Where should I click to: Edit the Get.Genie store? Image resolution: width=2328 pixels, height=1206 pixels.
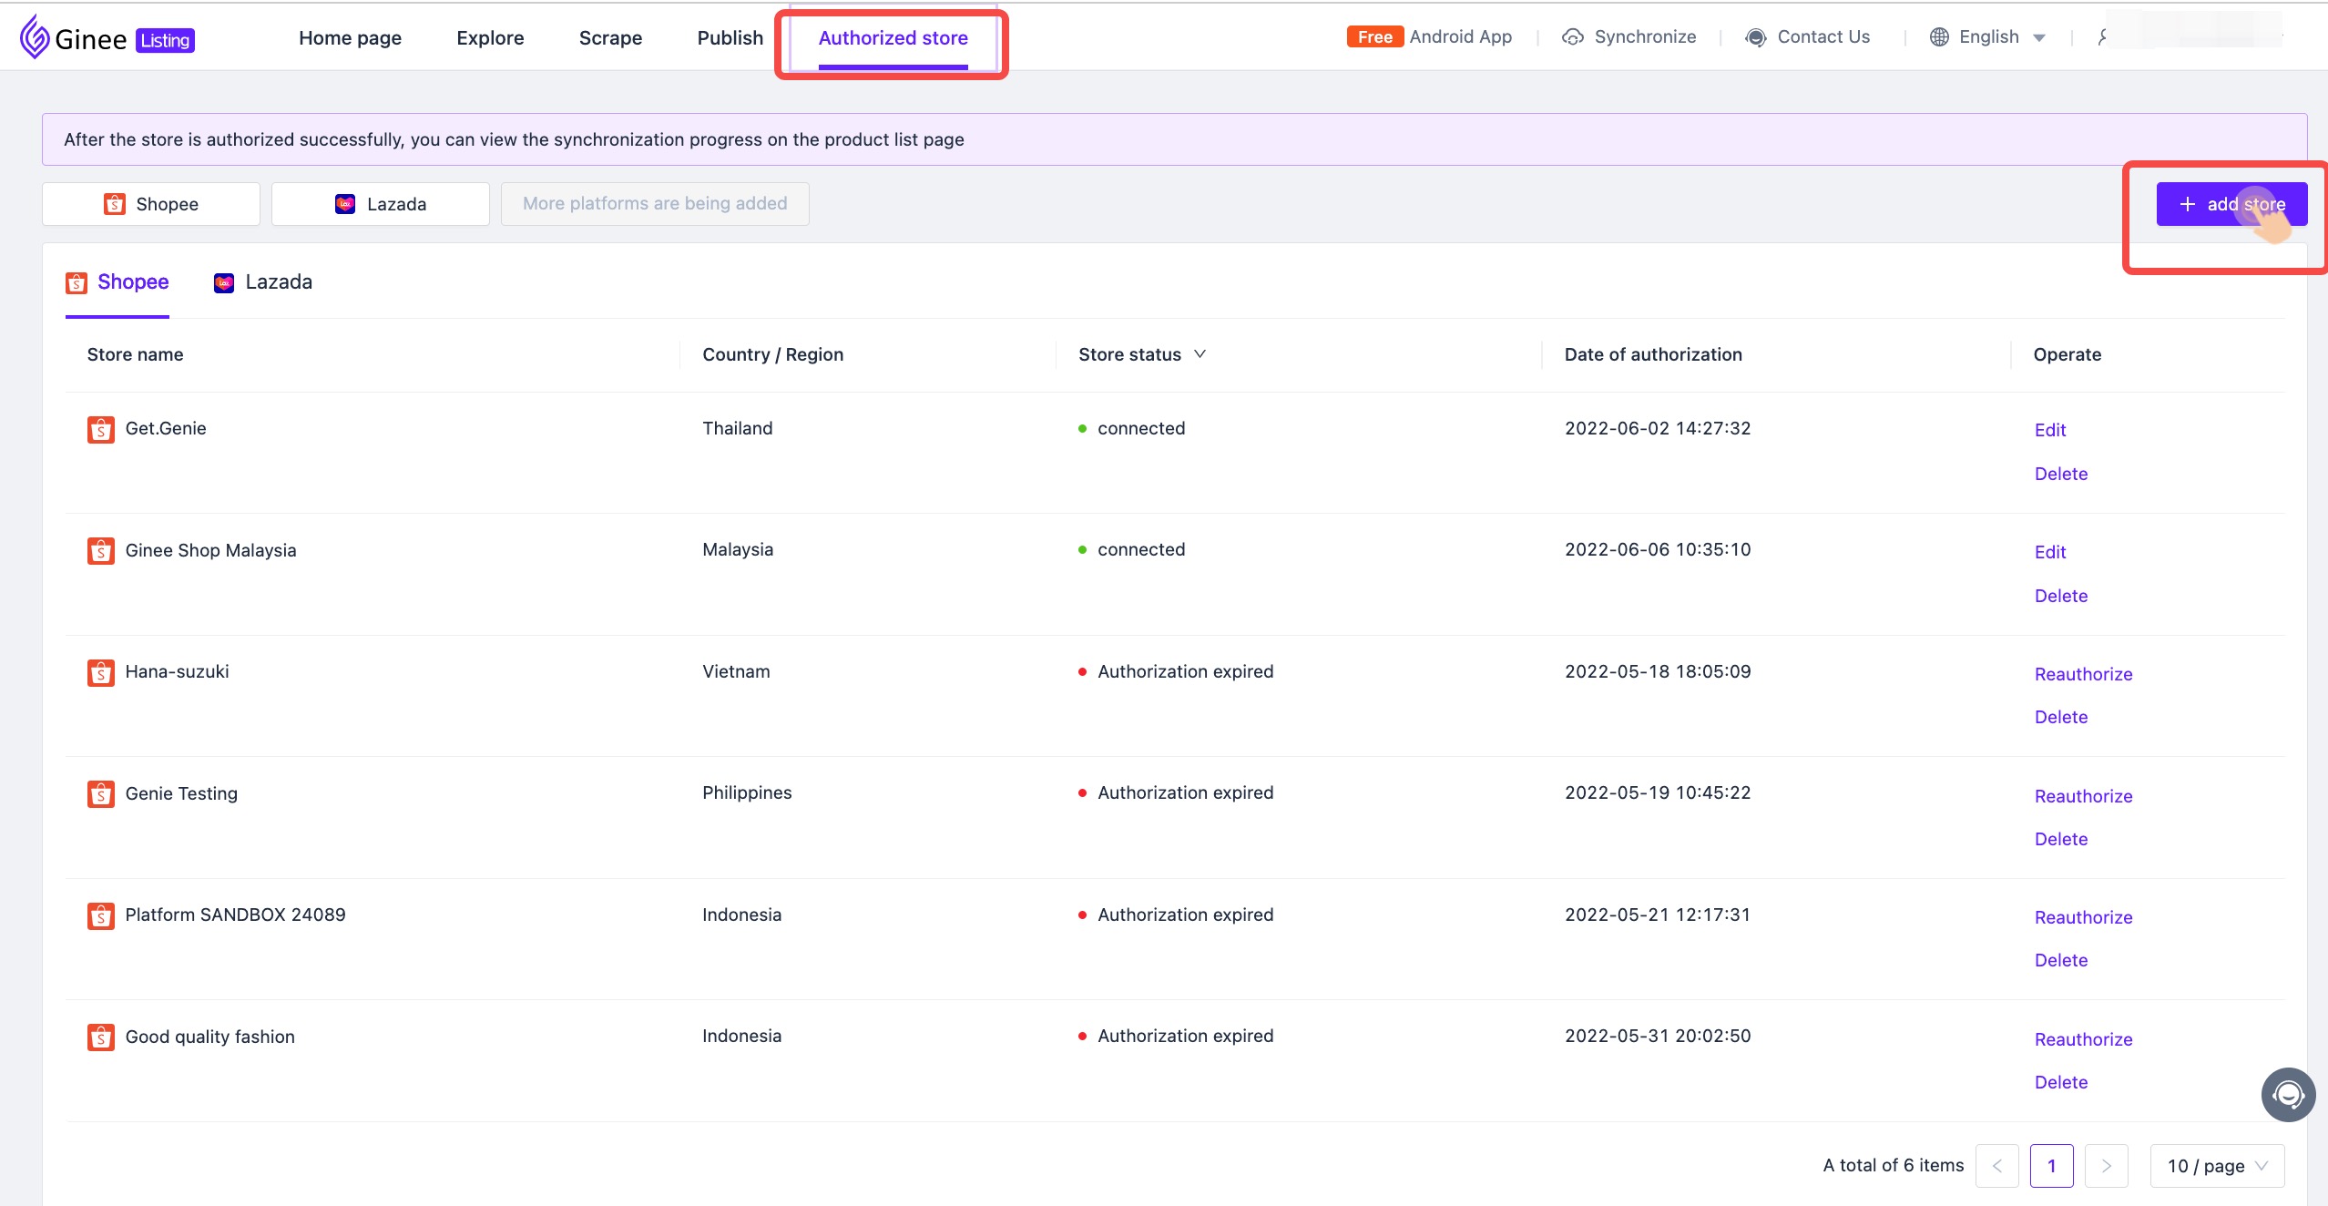(x=2050, y=430)
